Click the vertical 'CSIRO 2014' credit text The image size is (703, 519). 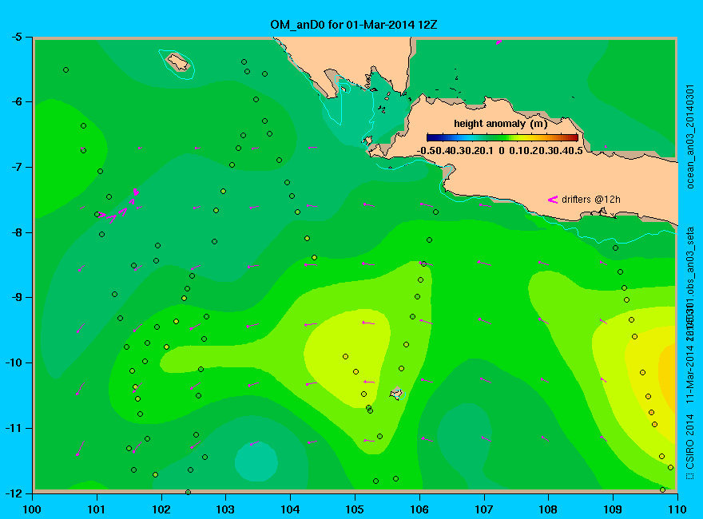pos(690,442)
